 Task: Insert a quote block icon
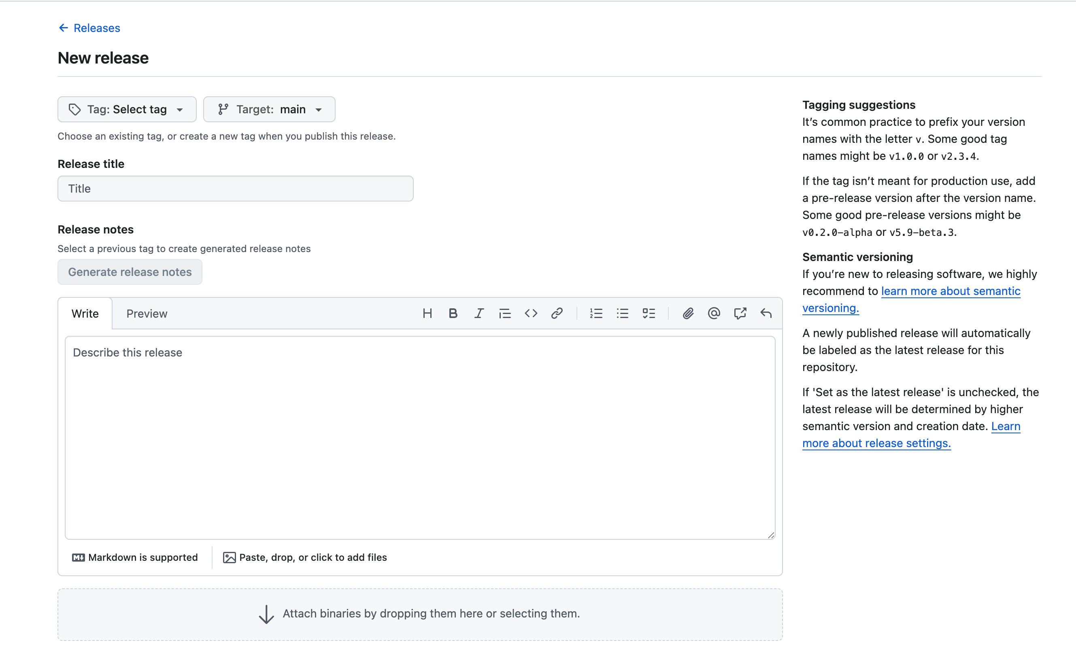coord(505,313)
